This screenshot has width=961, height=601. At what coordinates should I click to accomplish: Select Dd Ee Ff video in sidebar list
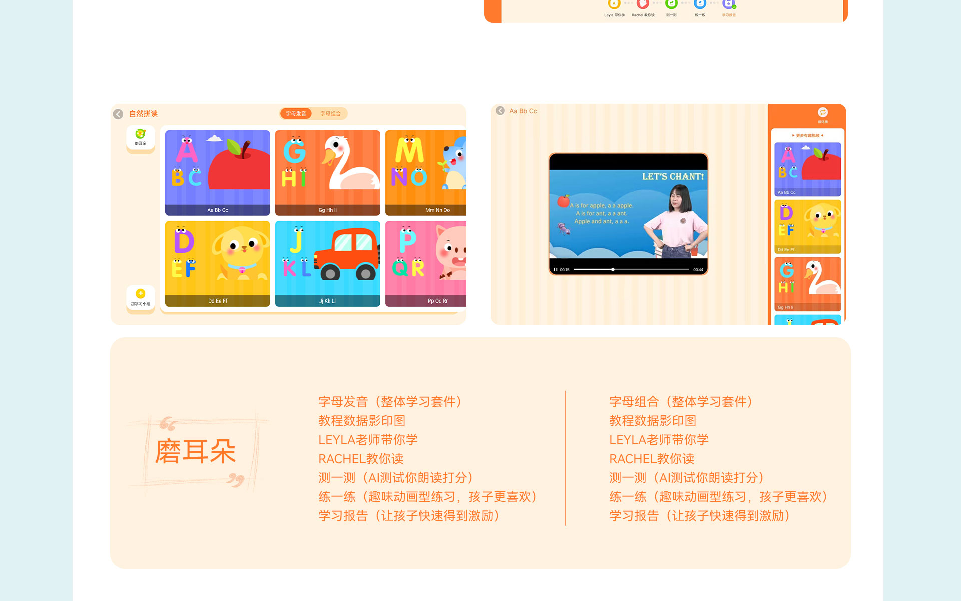coord(807,226)
